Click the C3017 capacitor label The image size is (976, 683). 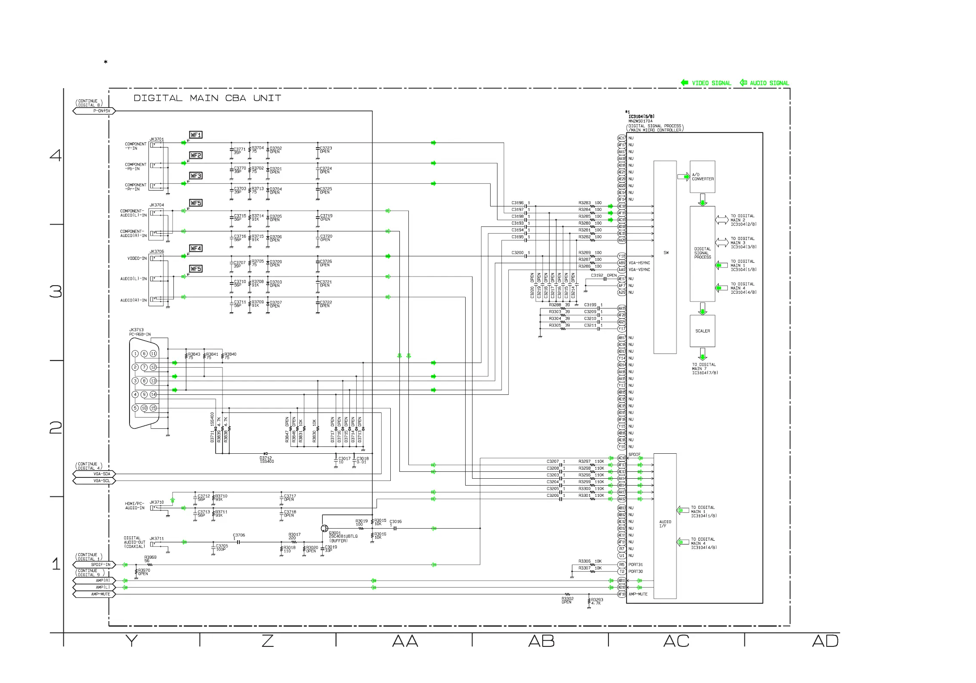344,460
